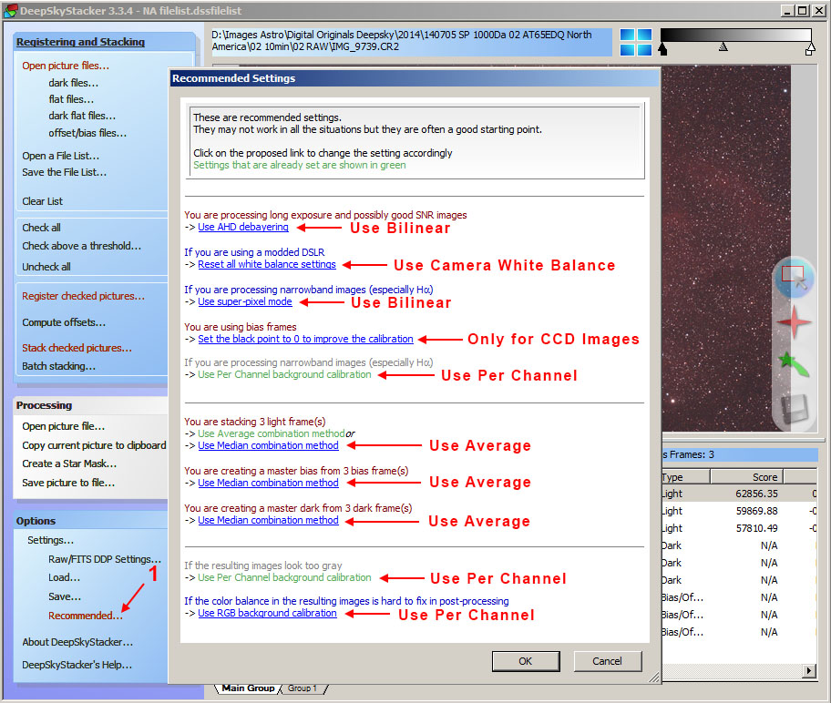The width and height of the screenshot is (831, 703).
Task: Click Reset all white balance settings link
Action: coord(267,264)
